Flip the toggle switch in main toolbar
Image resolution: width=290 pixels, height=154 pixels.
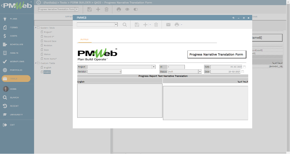(x=136, y=9)
